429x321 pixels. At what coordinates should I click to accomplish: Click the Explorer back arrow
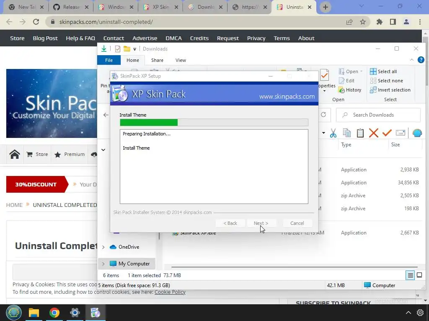(x=106, y=115)
